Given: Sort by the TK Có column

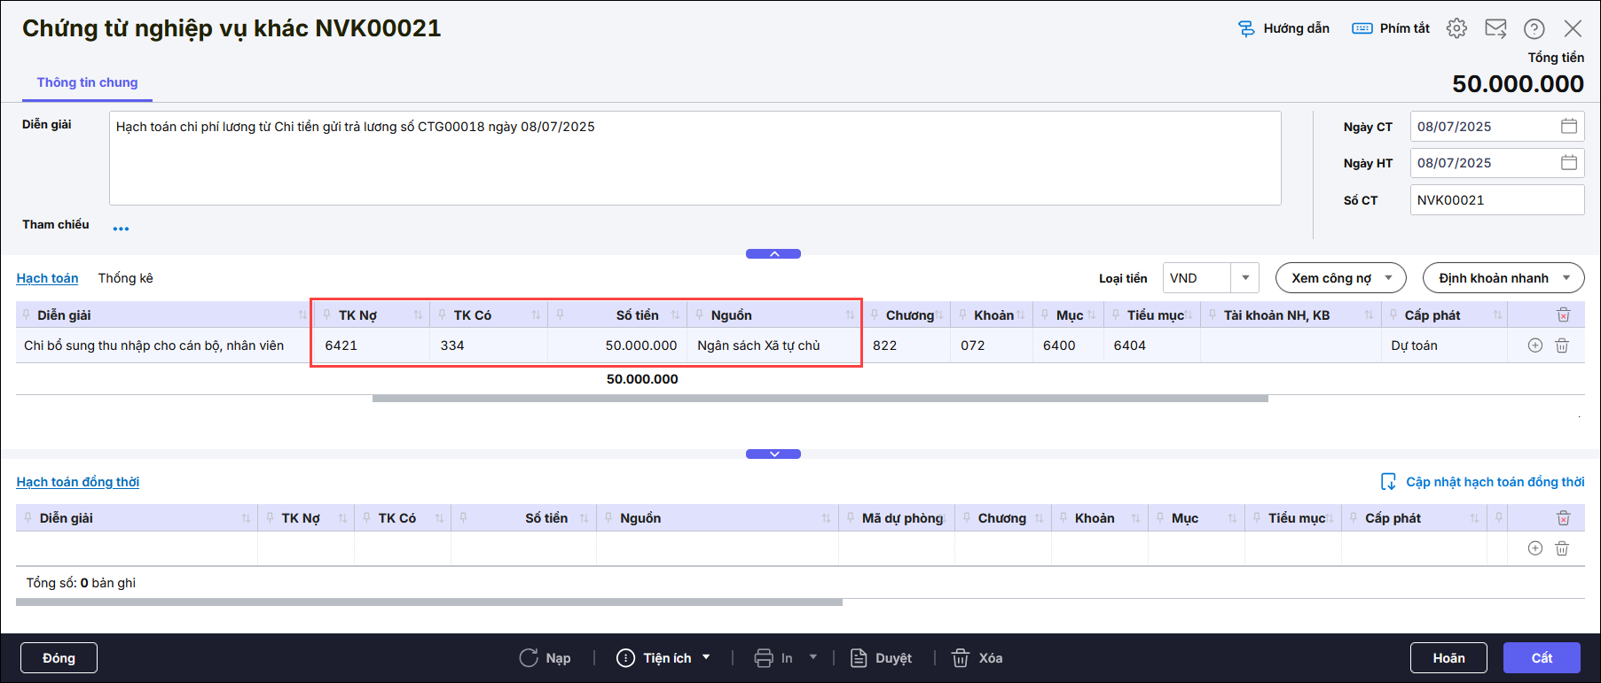Looking at the screenshot, I should click(536, 315).
